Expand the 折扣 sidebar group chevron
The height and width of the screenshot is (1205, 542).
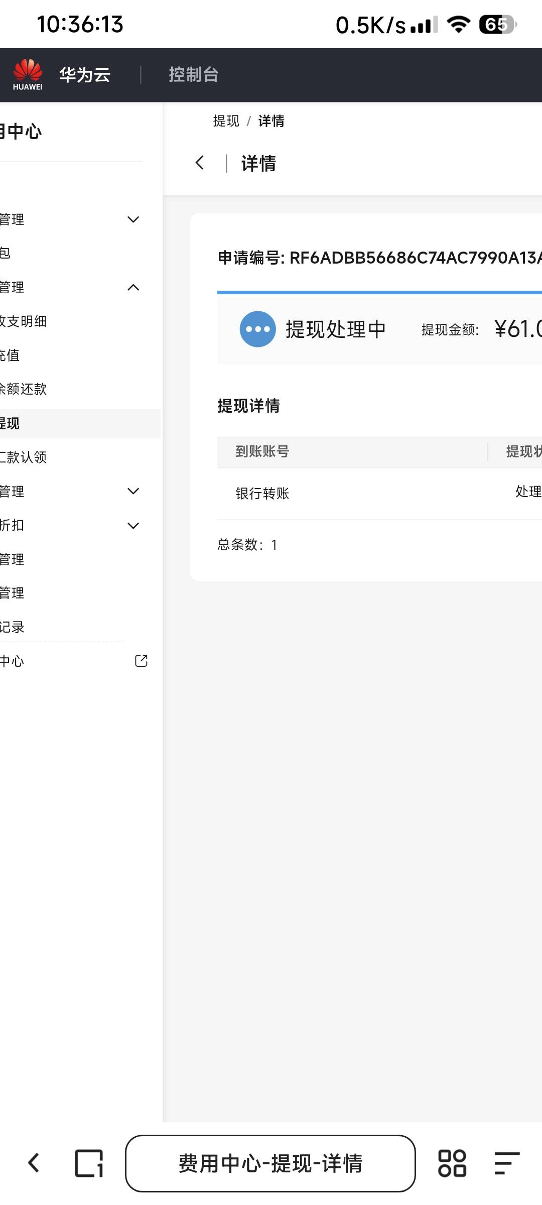(133, 526)
